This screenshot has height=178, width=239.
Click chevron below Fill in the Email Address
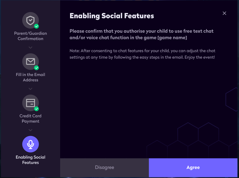point(30,89)
